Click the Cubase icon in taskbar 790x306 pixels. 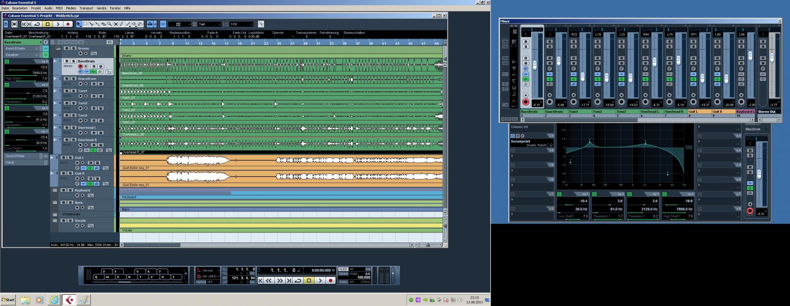click(x=69, y=299)
